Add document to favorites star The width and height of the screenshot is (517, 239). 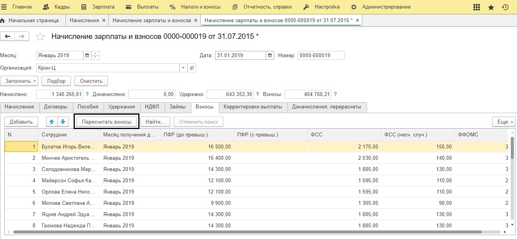40,37
